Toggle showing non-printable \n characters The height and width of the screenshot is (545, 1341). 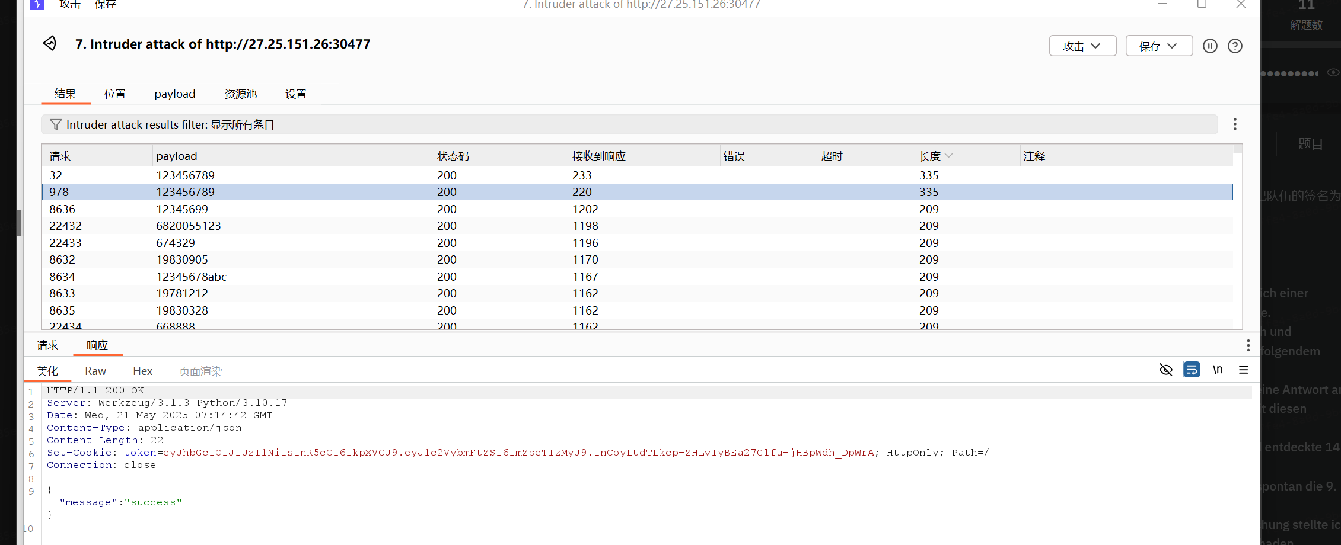[x=1218, y=370]
